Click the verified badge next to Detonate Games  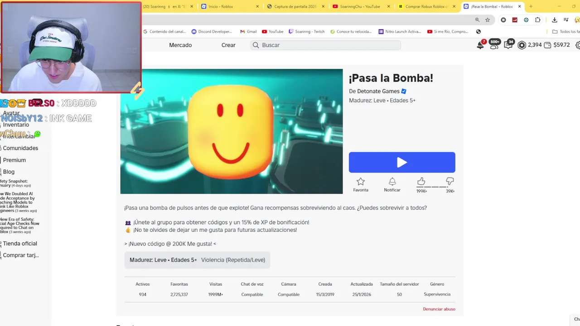(404, 91)
